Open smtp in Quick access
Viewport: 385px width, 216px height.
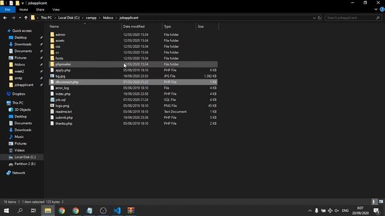(x=18, y=78)
